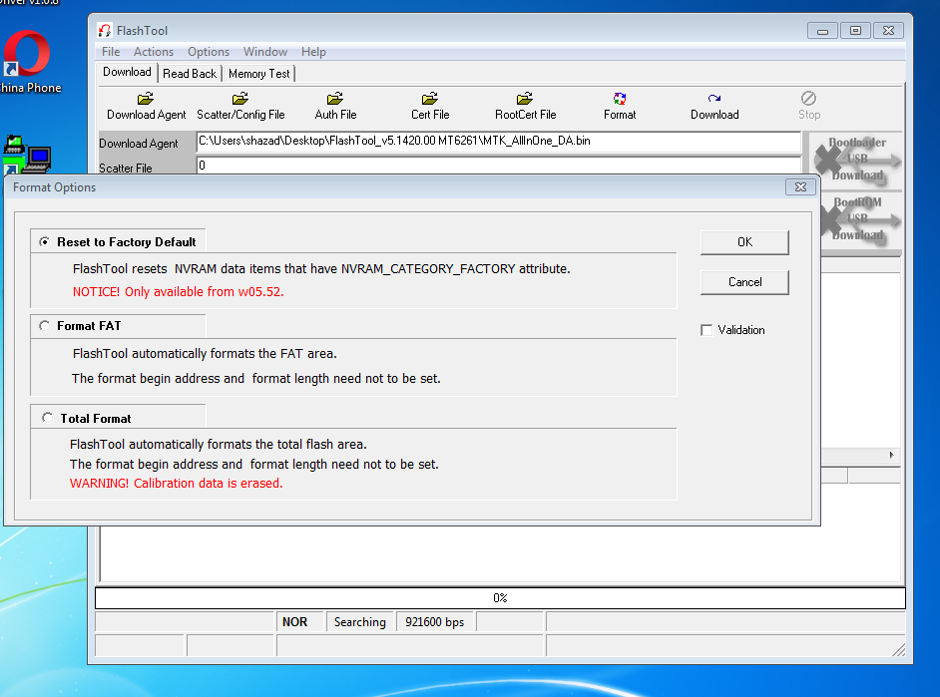Viewport: 940px width, 697px height.
Task: Select the Total Format radio button
Action: 47,418
